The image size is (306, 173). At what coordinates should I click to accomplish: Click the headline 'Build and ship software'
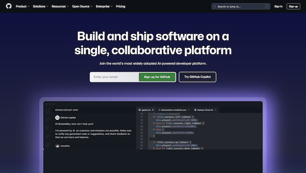140,36
